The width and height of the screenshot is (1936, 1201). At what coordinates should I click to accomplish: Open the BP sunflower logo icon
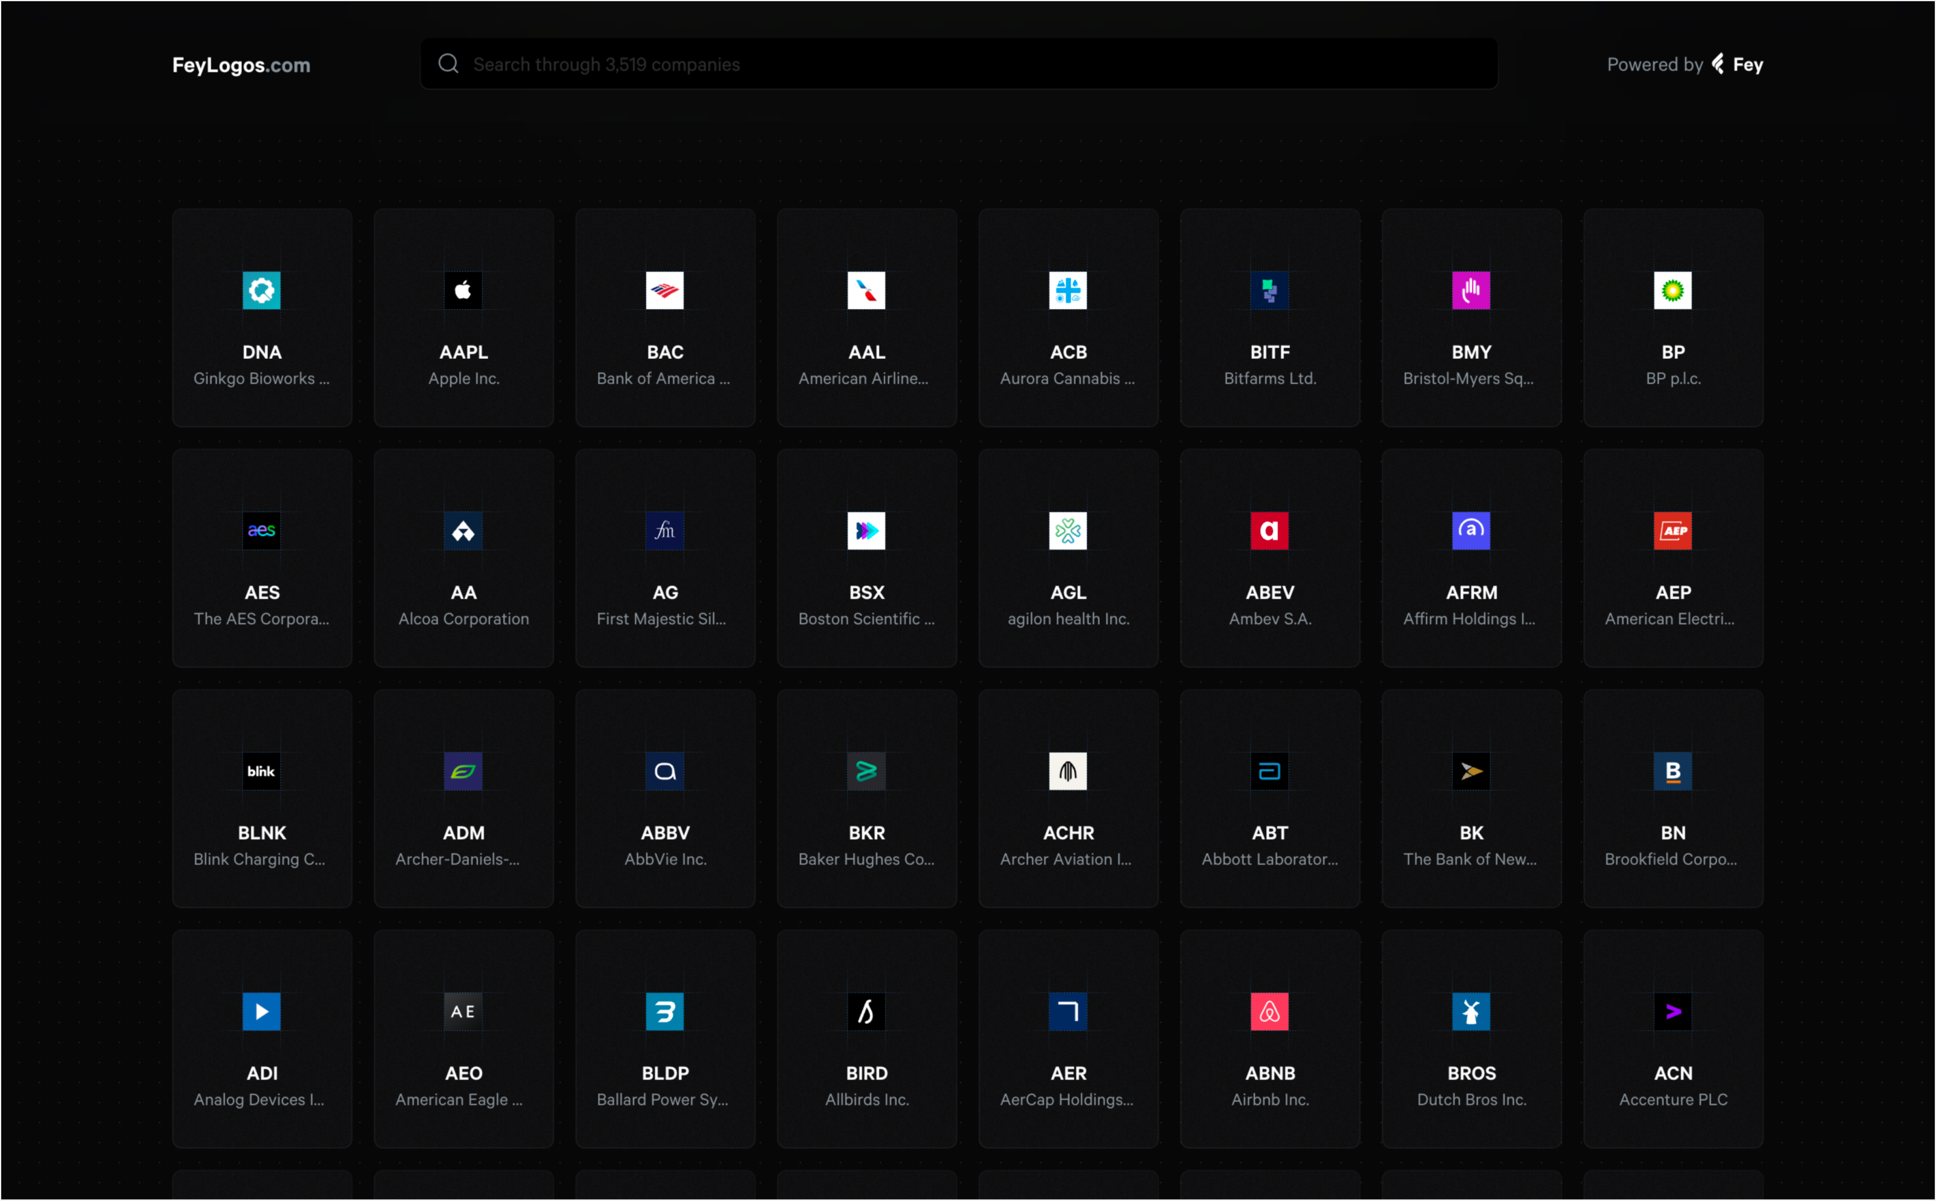tap(1673, 290)
